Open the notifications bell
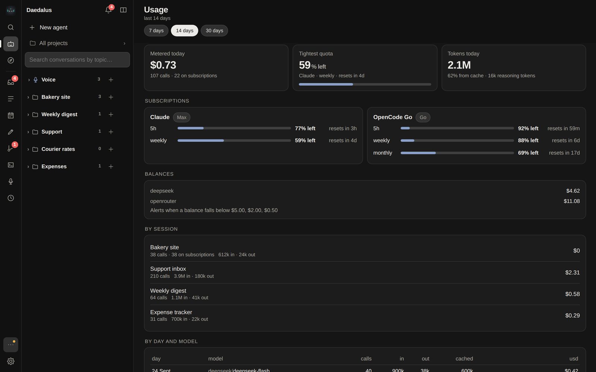The image size is (596, 372). (x=108, y=10)
